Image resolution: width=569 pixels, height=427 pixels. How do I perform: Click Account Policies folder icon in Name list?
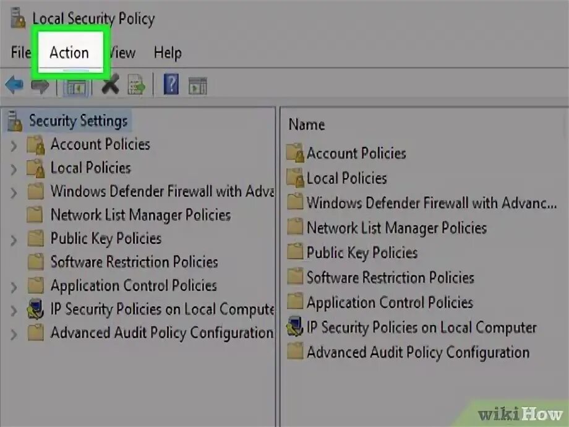(x=294, y=152)
